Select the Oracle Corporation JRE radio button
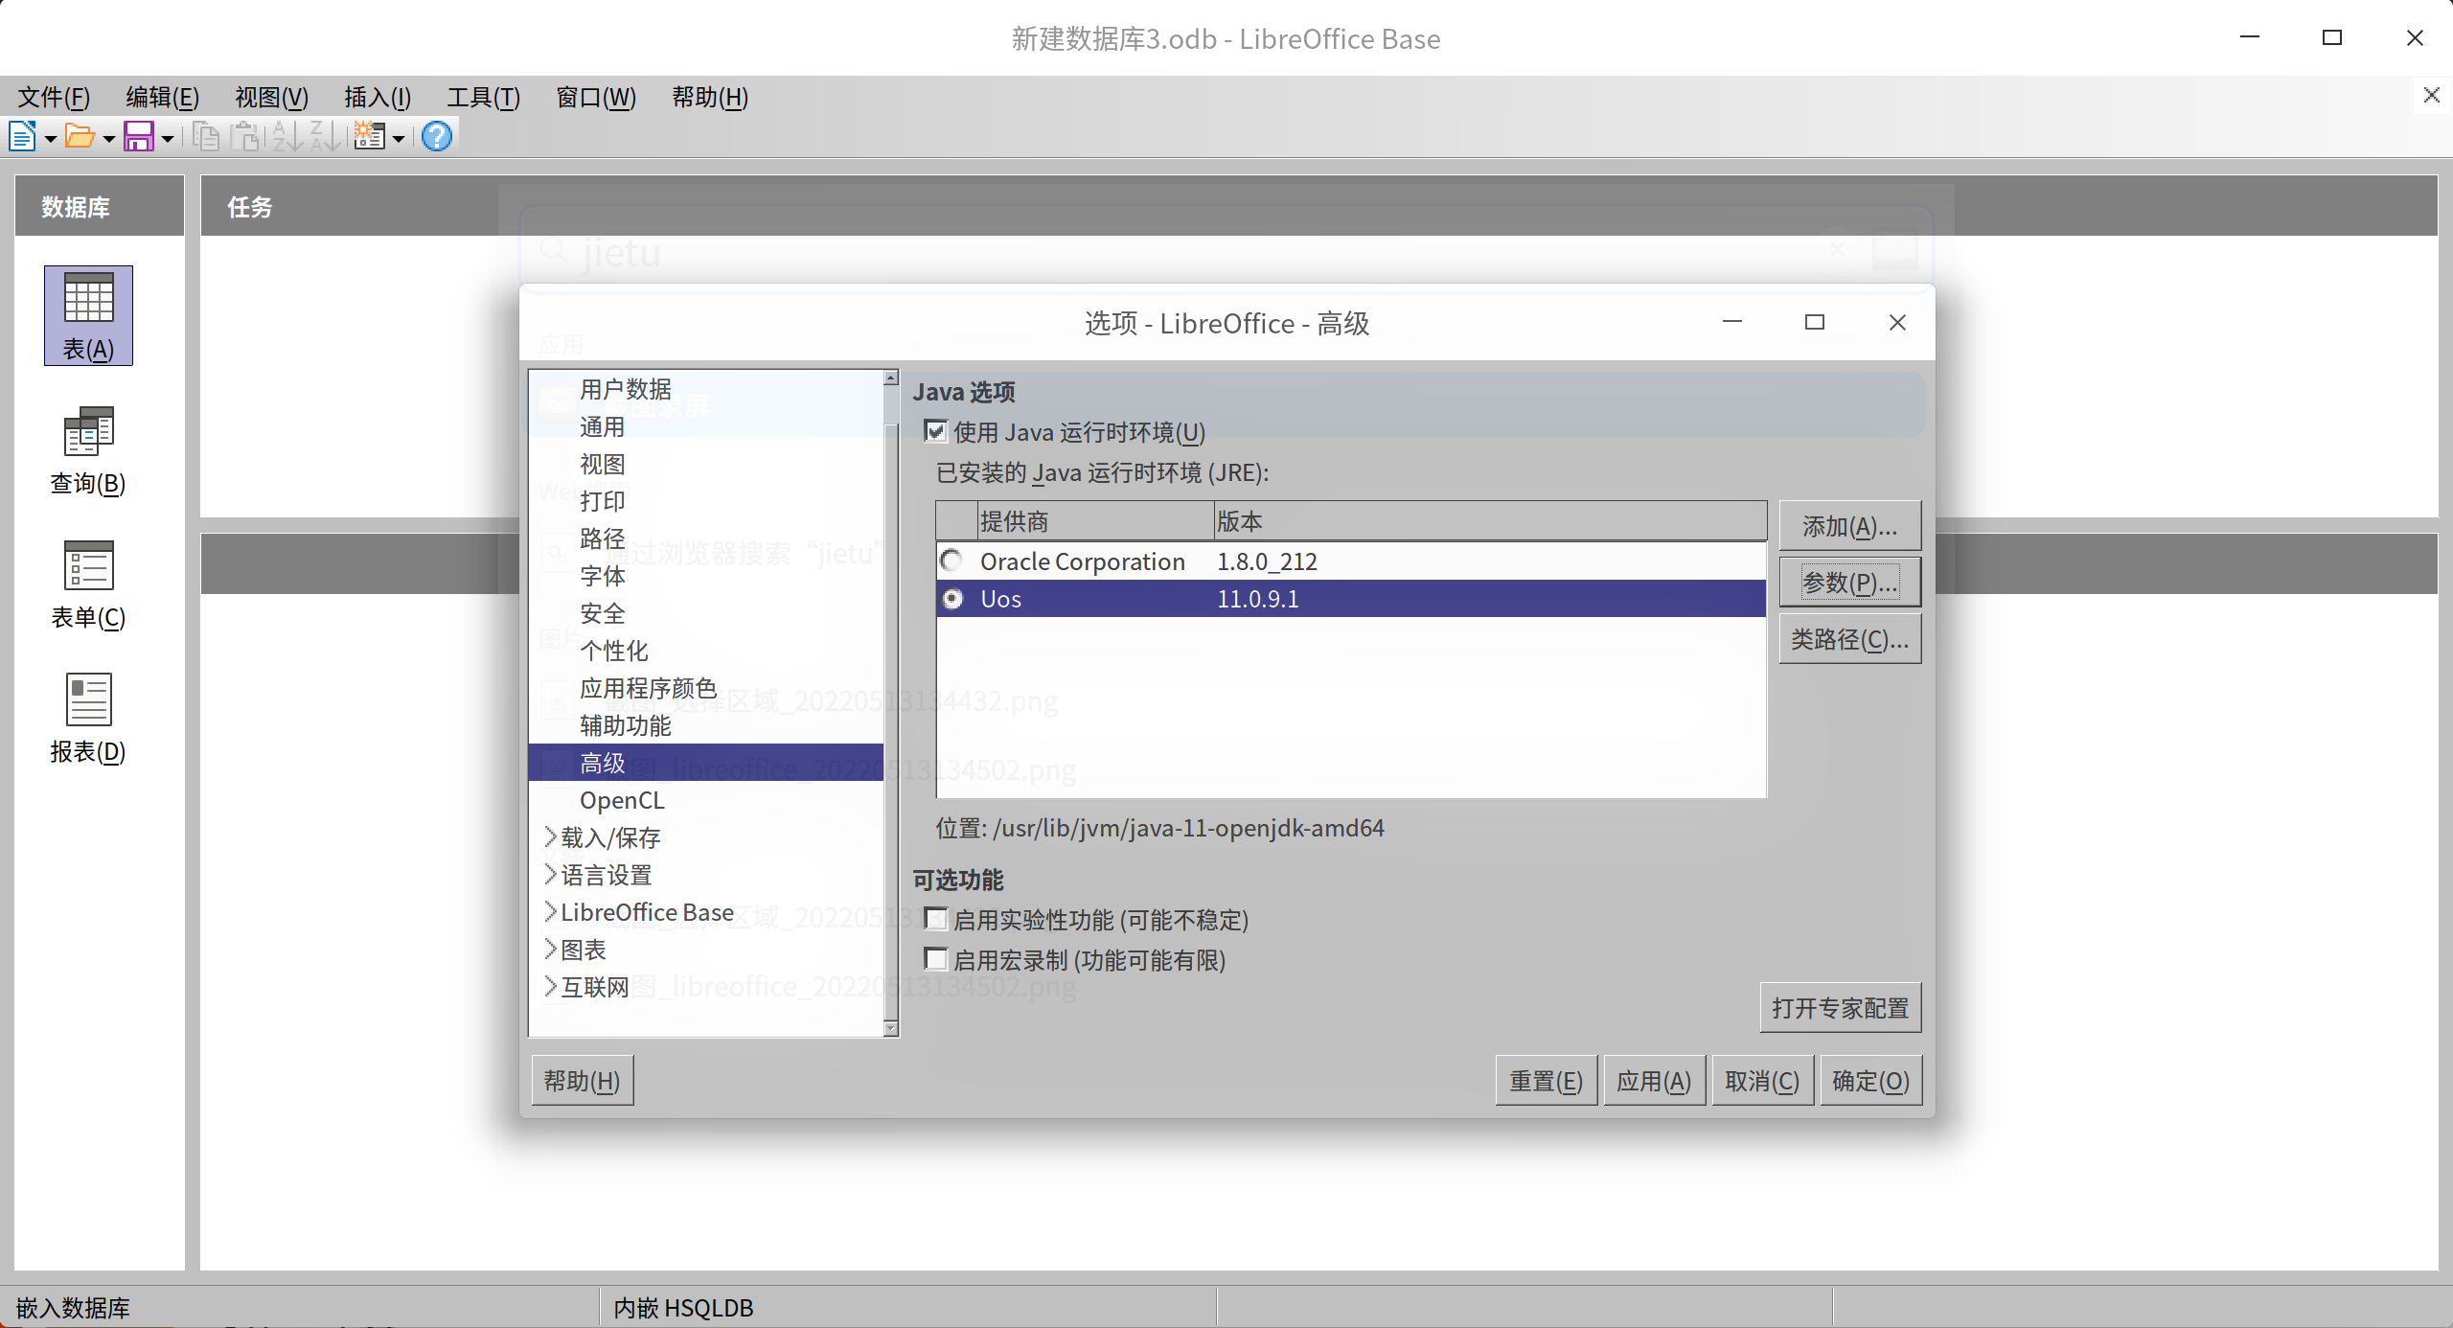 point(951,561)
